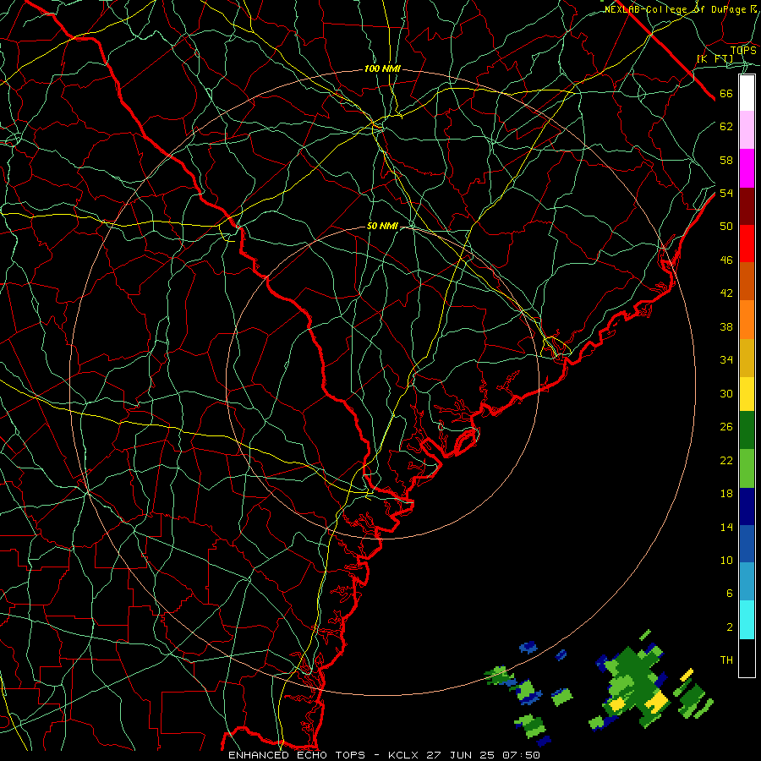Click the '[K FT]' units label
Viewport: 761px width, 761px height.
(x=714, y=59)
